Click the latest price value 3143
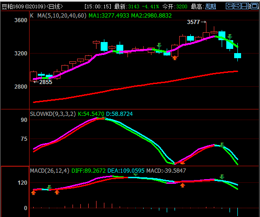This screenshot has width=260, height=217. (x=133, y=6)
